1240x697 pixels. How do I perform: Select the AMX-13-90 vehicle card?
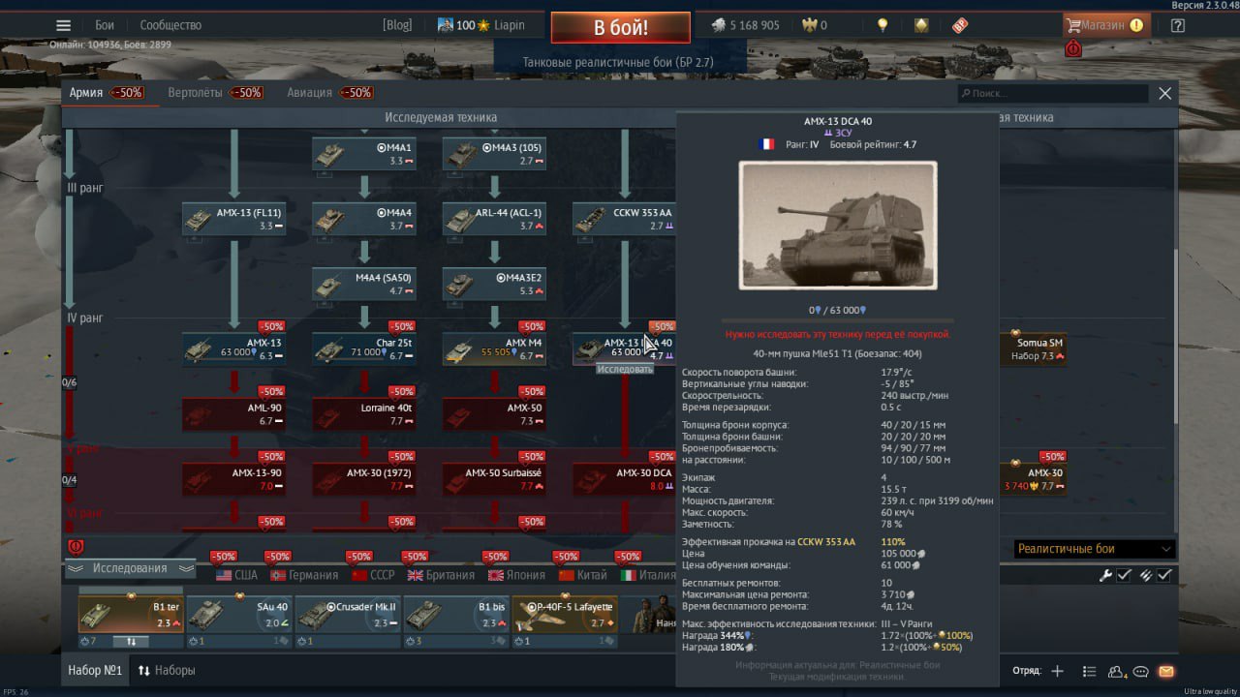[x=234, y=479]
